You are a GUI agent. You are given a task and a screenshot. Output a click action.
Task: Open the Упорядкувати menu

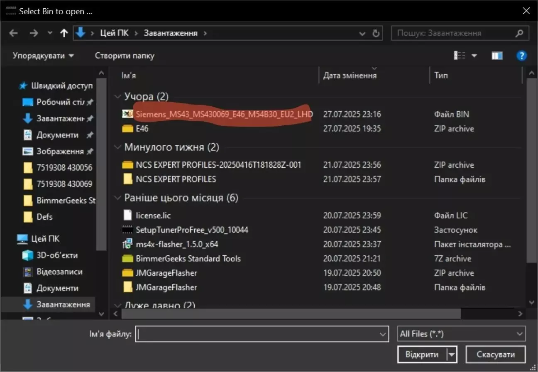click(x=43, y=56)
